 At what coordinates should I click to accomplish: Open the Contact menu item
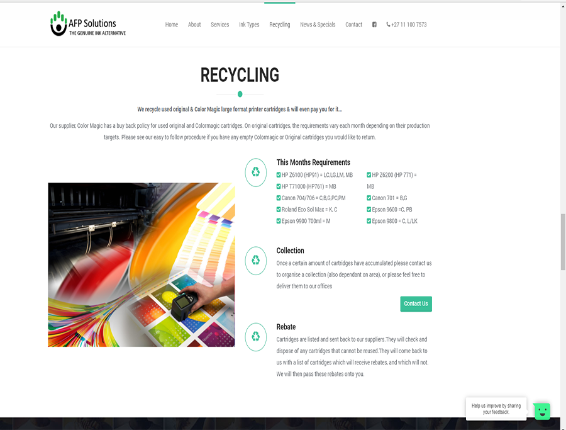click(353, 25)
